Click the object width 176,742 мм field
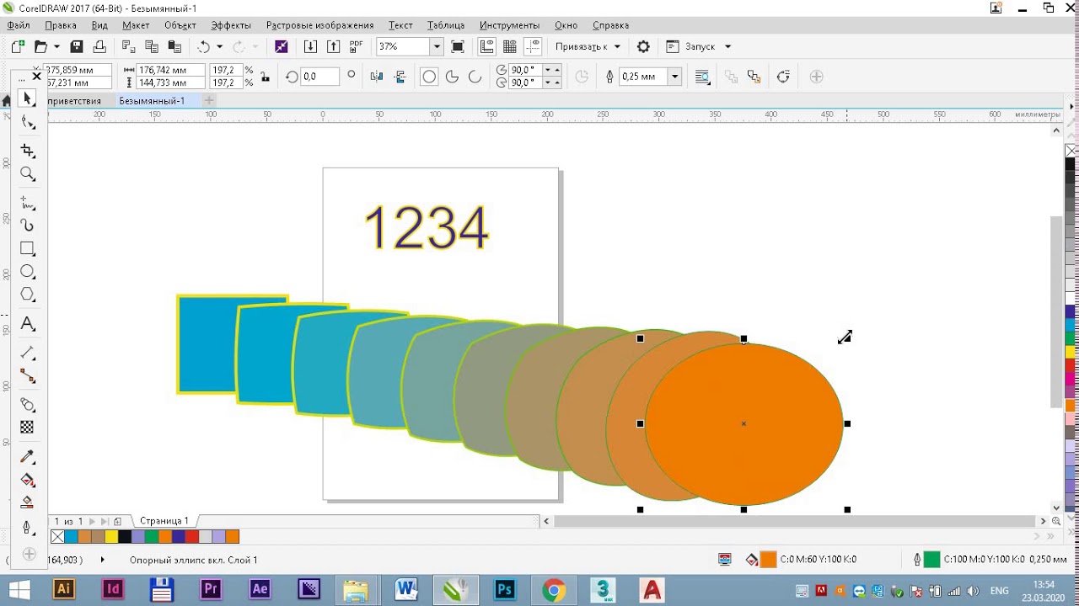The width and height of the screenshot is (1079, 606). pos(169,70)
